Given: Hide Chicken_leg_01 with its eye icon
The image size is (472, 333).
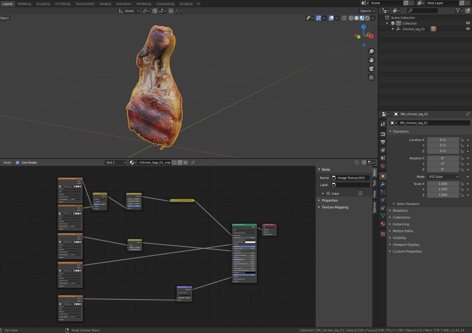Looking at the screenshot, I should [468, 29].
